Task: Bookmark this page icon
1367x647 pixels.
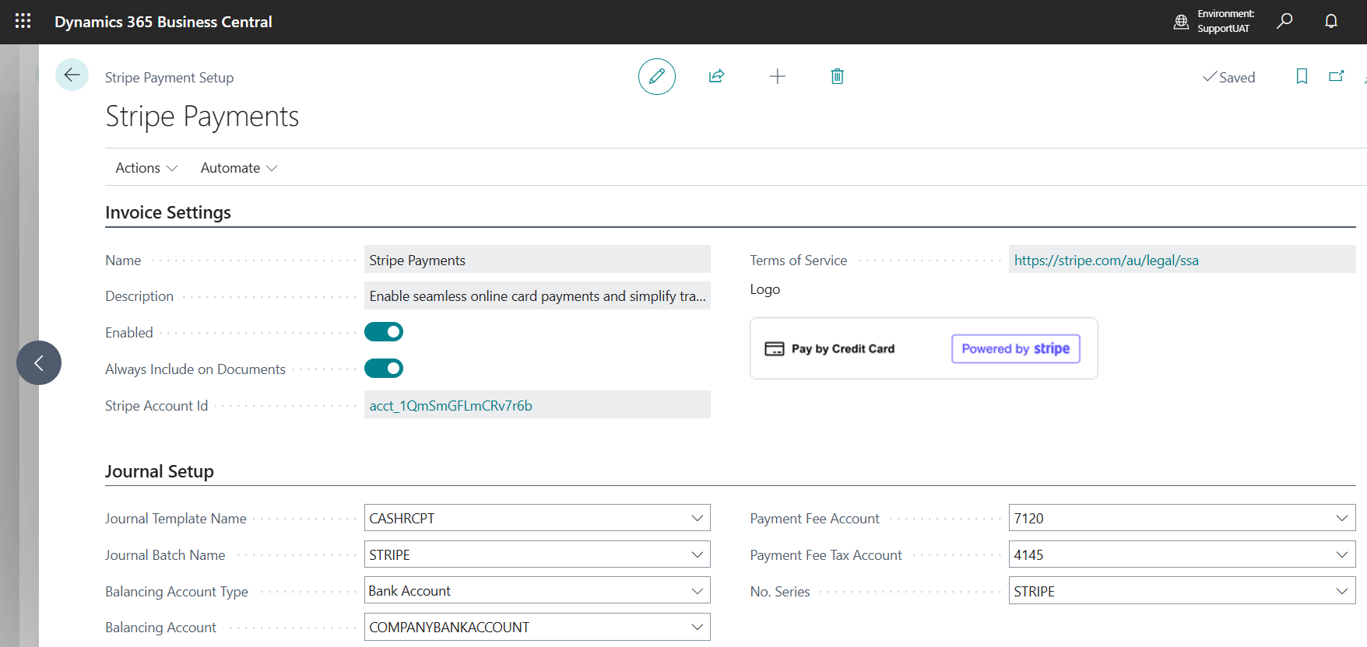Action: 1302,76
